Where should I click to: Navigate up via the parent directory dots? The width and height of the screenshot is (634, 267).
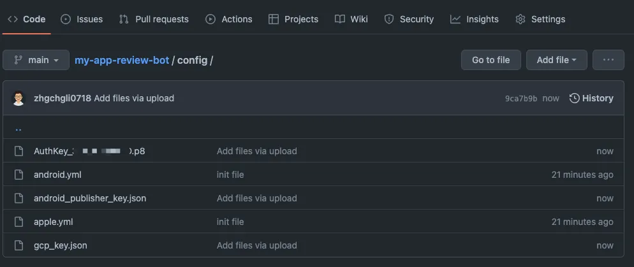coord(18,127)
